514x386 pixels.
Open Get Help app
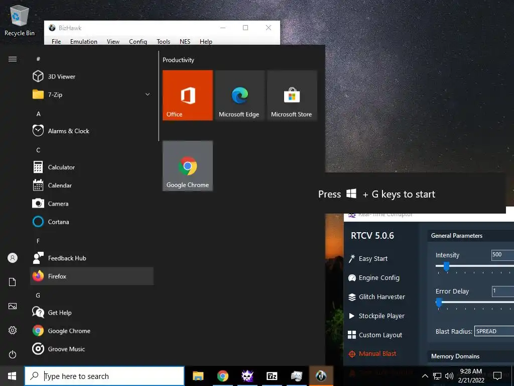[x=92, y=313]
